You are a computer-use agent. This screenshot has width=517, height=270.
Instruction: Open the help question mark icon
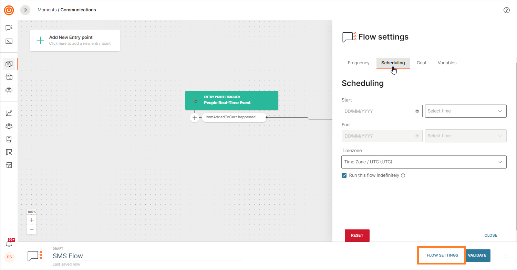[506, 10]
